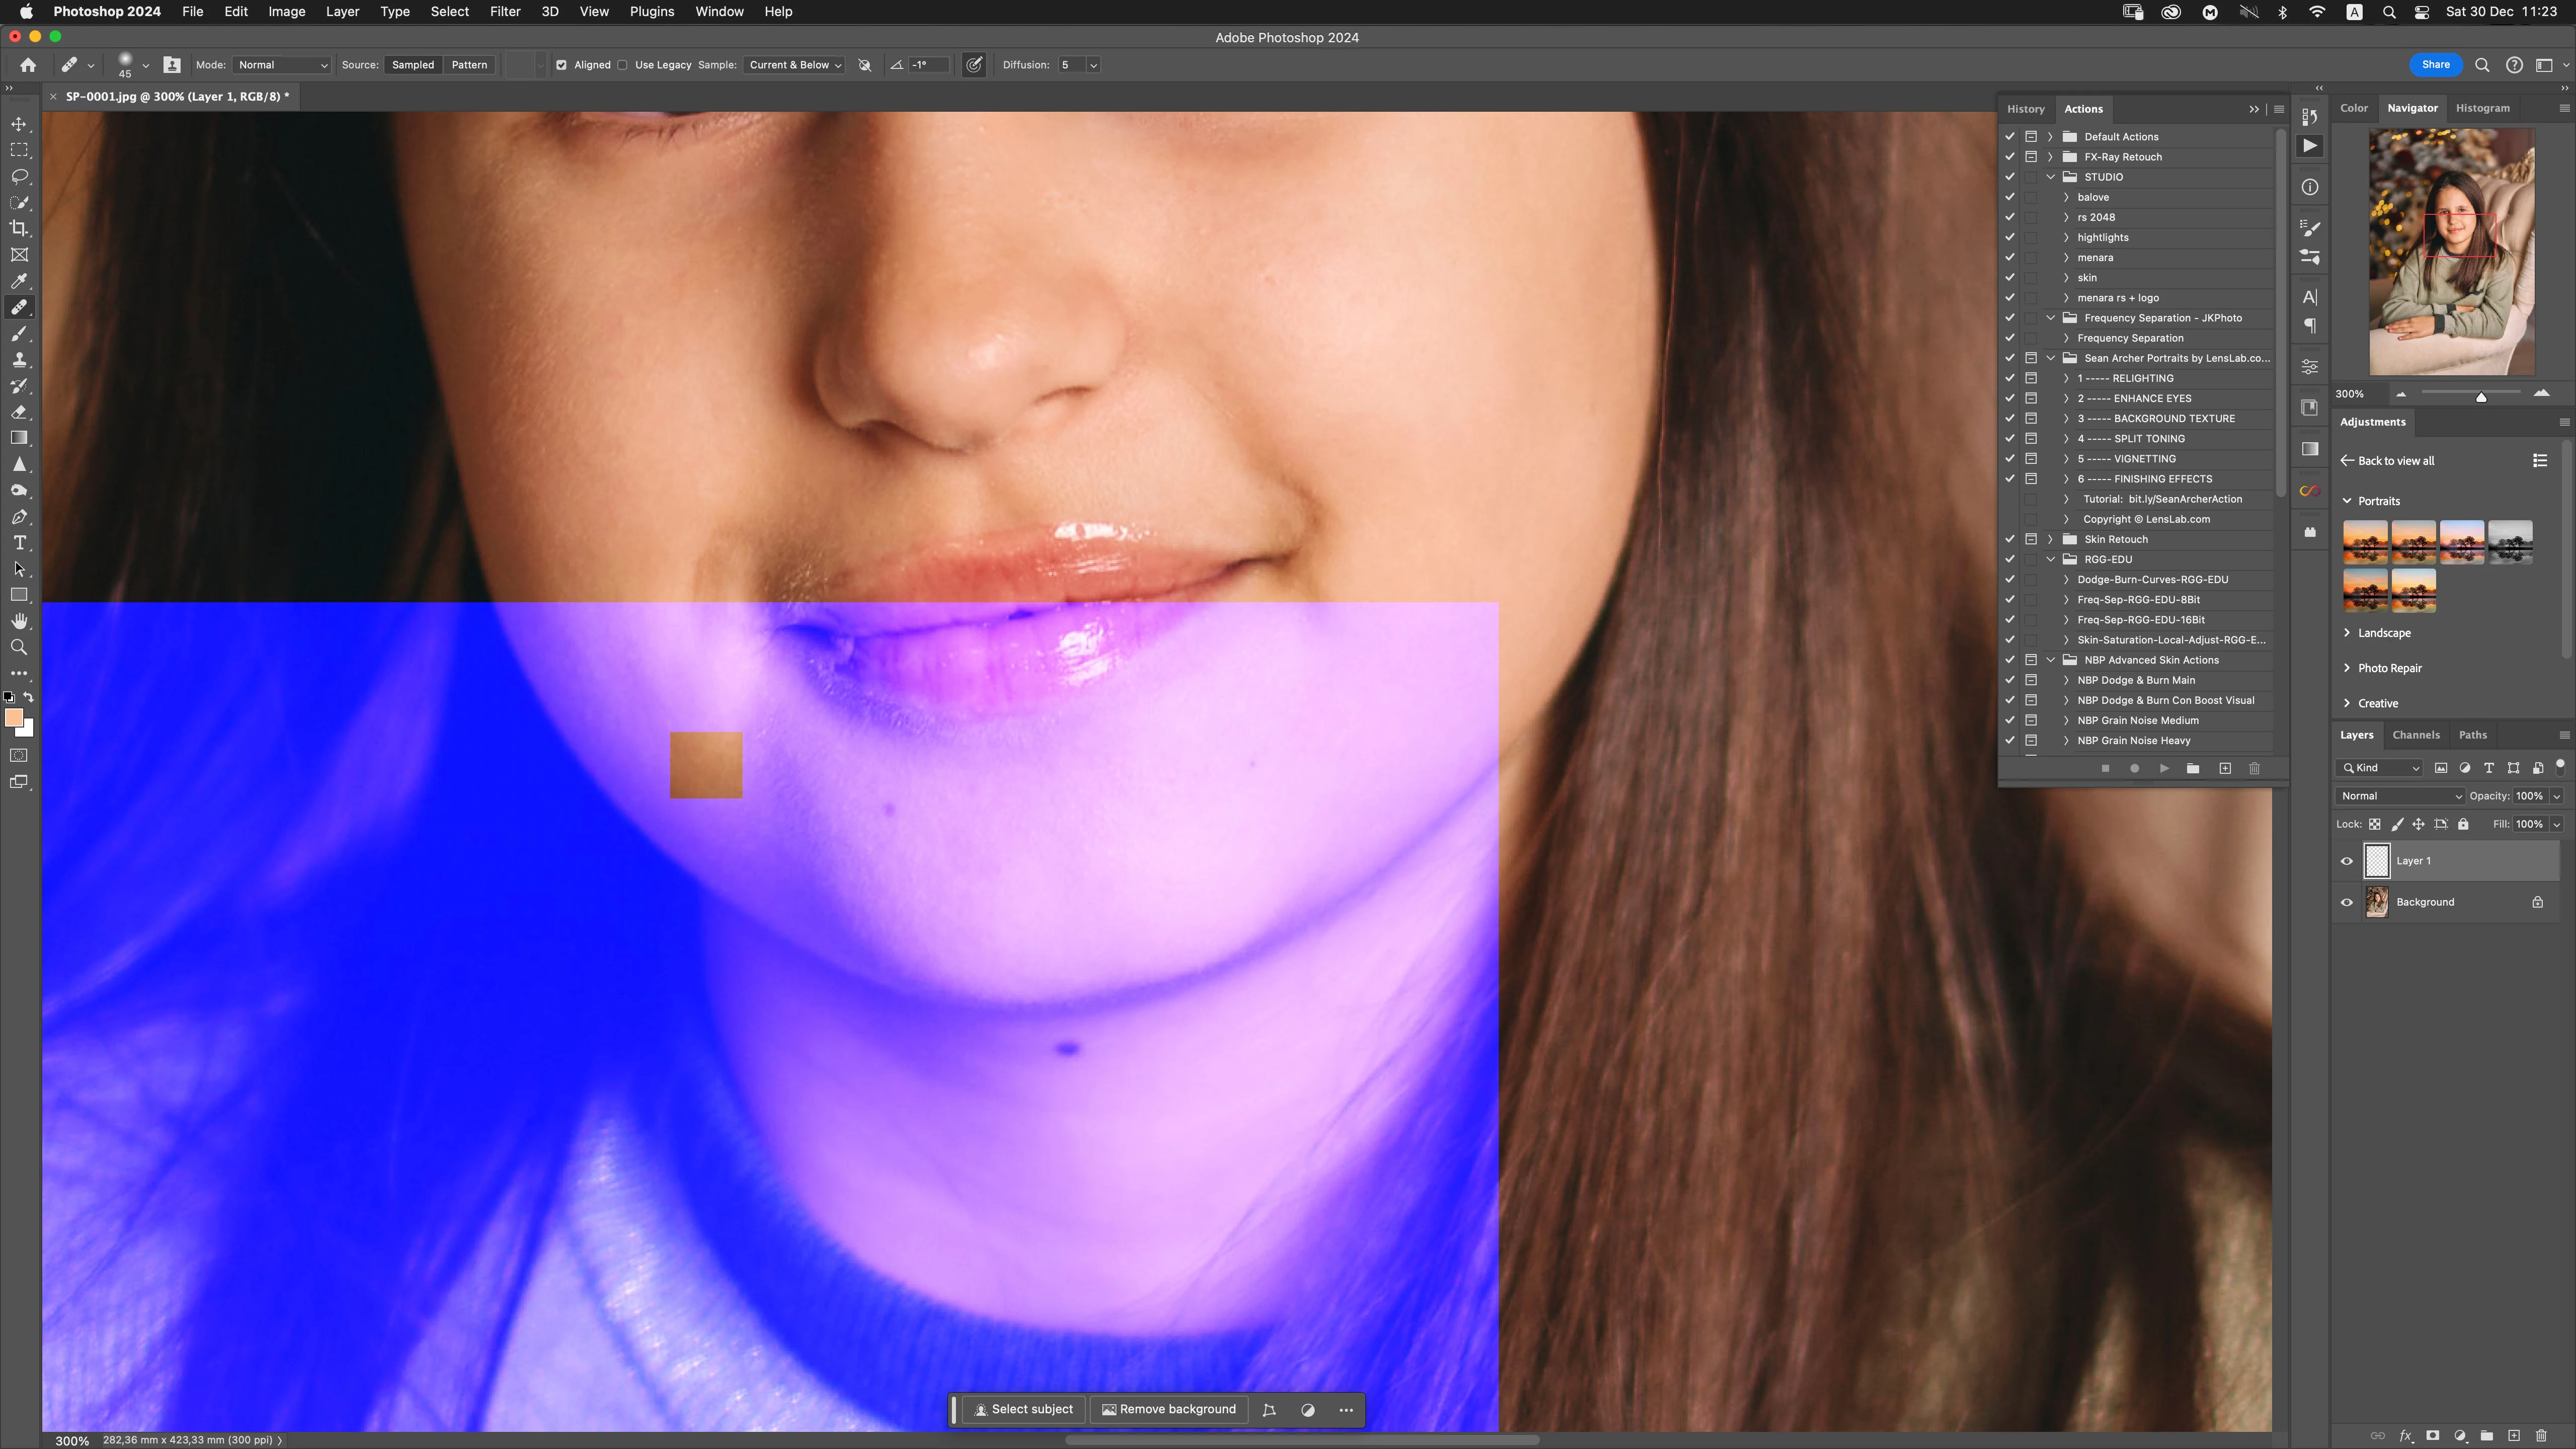Image resolution: width=2576 pixels, height=1449 pixels.
Task: Collapse the STUDIO actions folder
Action: coord(2051,177)
